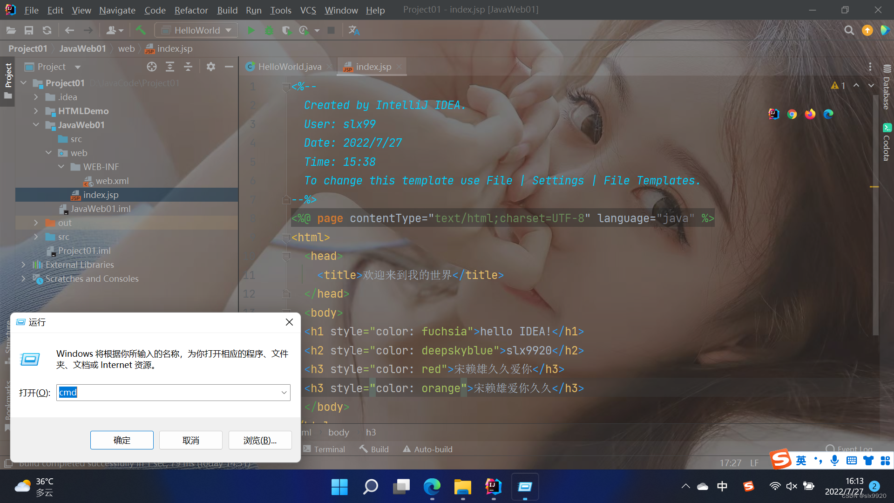Open the Project view mode dropdown
This screenshot has width=894, height=503.
[77, 67]
